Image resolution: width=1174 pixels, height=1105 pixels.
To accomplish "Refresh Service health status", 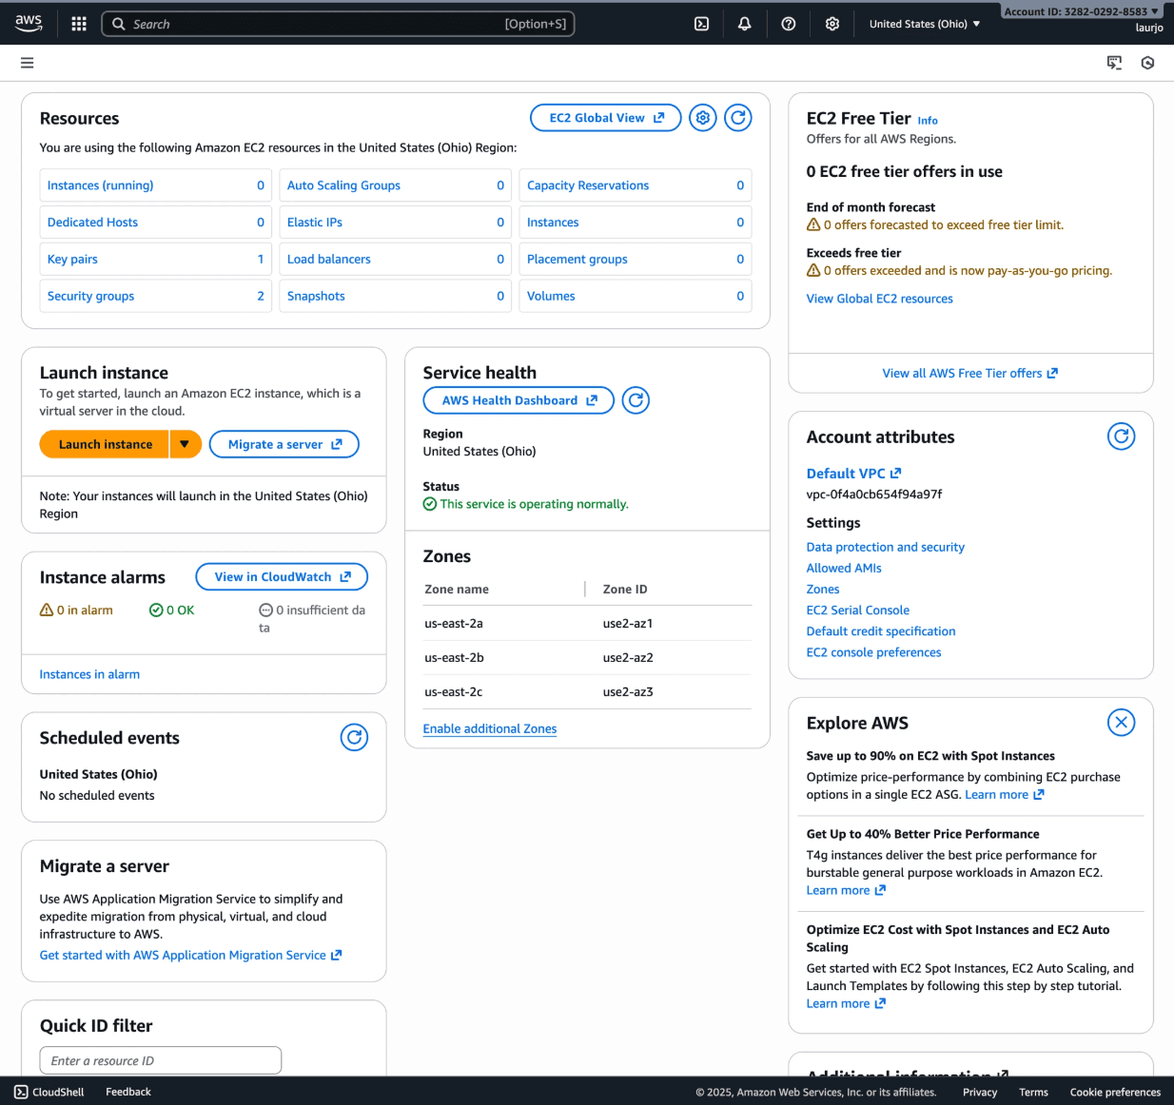I will 636,400.
